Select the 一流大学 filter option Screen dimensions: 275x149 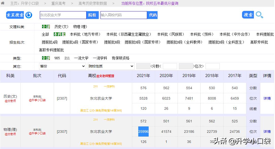click(81, 58)
